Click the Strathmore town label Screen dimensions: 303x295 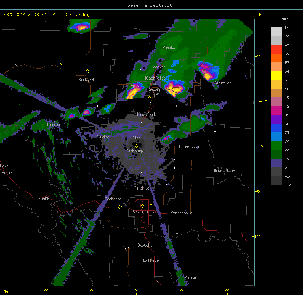coord(181,213)
